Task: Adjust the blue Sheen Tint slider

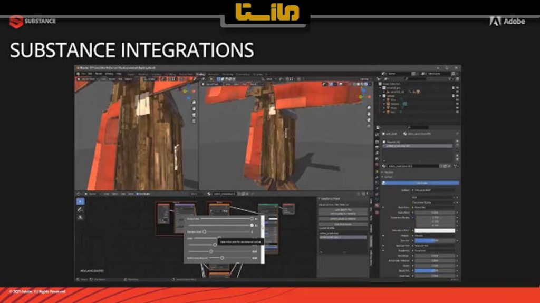Action: click(x=435, y=271)
